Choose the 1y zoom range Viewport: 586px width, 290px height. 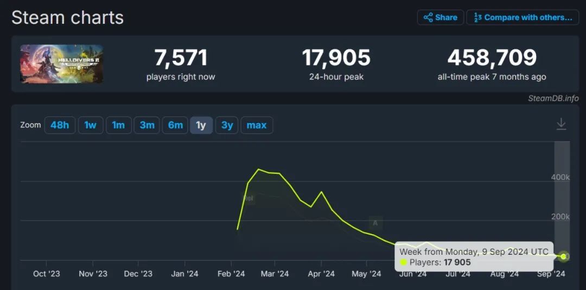201,125
